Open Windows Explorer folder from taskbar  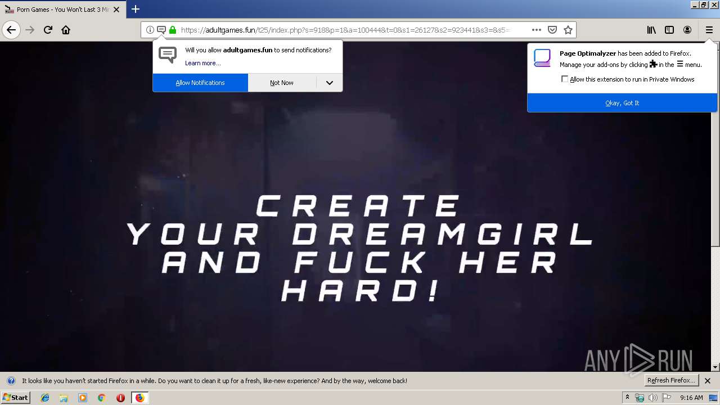[x=64, y=398]
